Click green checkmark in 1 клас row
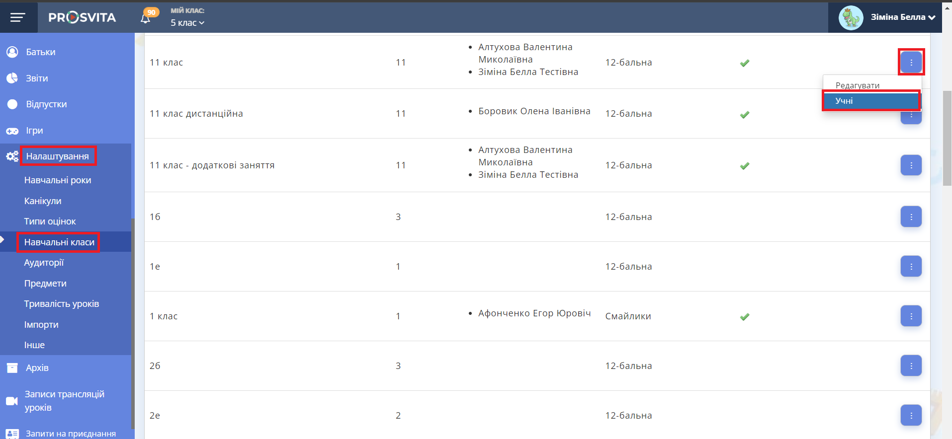Screen dimensions: 952x439 point(744,317)
